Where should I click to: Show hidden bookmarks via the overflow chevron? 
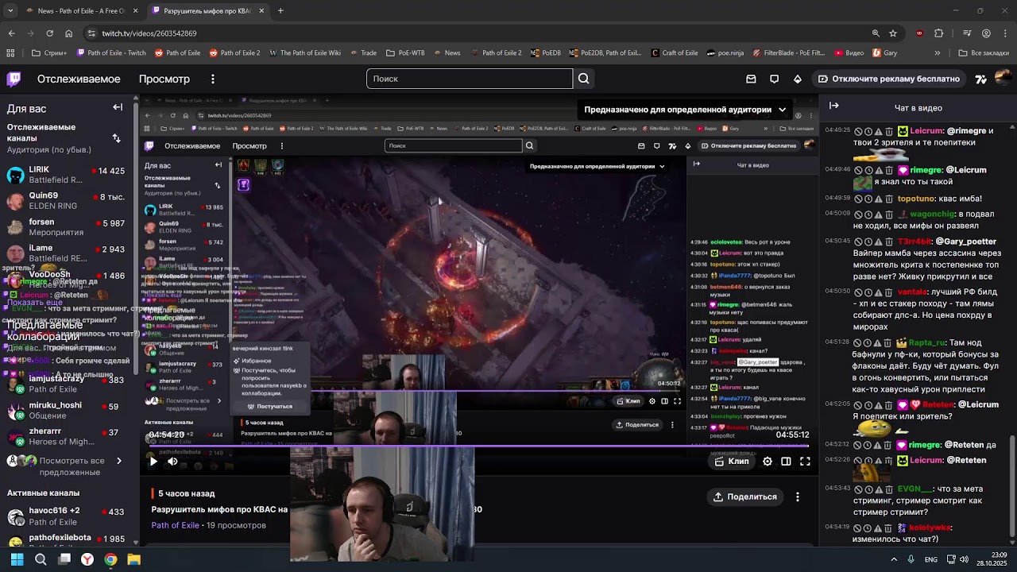(x=938, y=53)
